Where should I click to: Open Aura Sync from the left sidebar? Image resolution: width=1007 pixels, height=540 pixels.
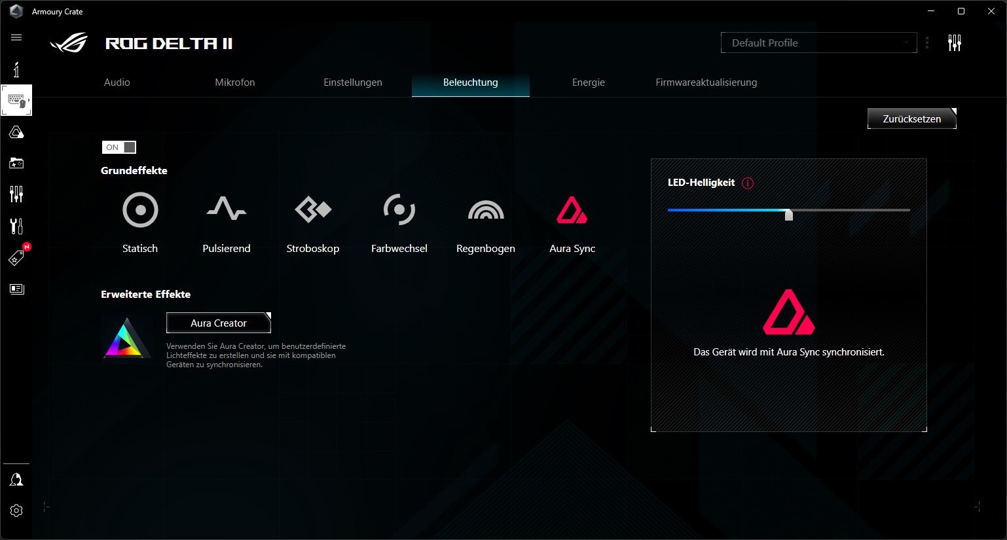pos(16,133)
